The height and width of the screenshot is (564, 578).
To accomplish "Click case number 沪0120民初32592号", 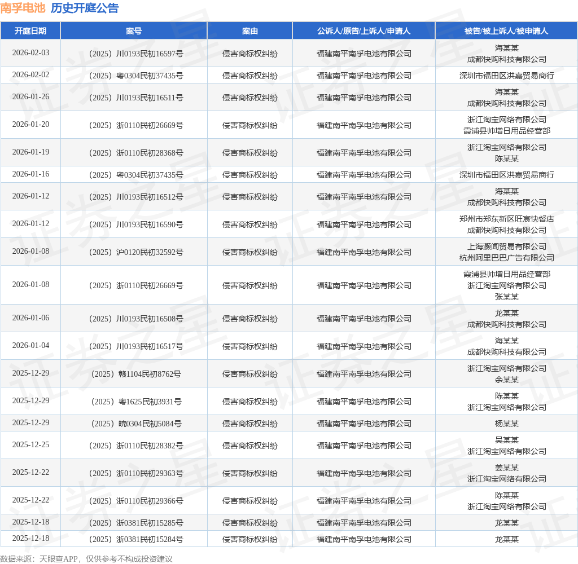I will [x=137, y=252].
